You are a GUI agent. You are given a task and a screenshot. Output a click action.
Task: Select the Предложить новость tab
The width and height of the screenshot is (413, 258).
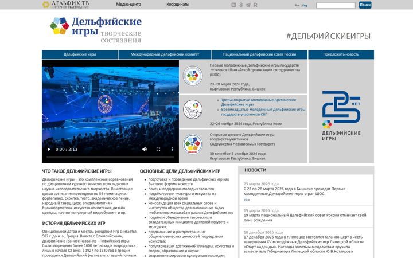[x=341, y=54]
